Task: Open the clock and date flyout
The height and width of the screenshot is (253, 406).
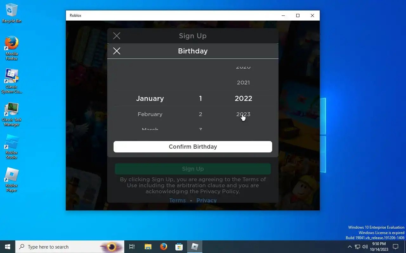Action: click(x=379, y=247)
